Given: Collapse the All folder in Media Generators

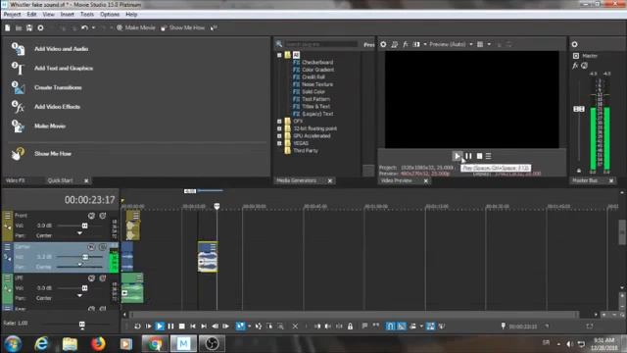Looking at the screenshot, I should click(x=279, y=55).
